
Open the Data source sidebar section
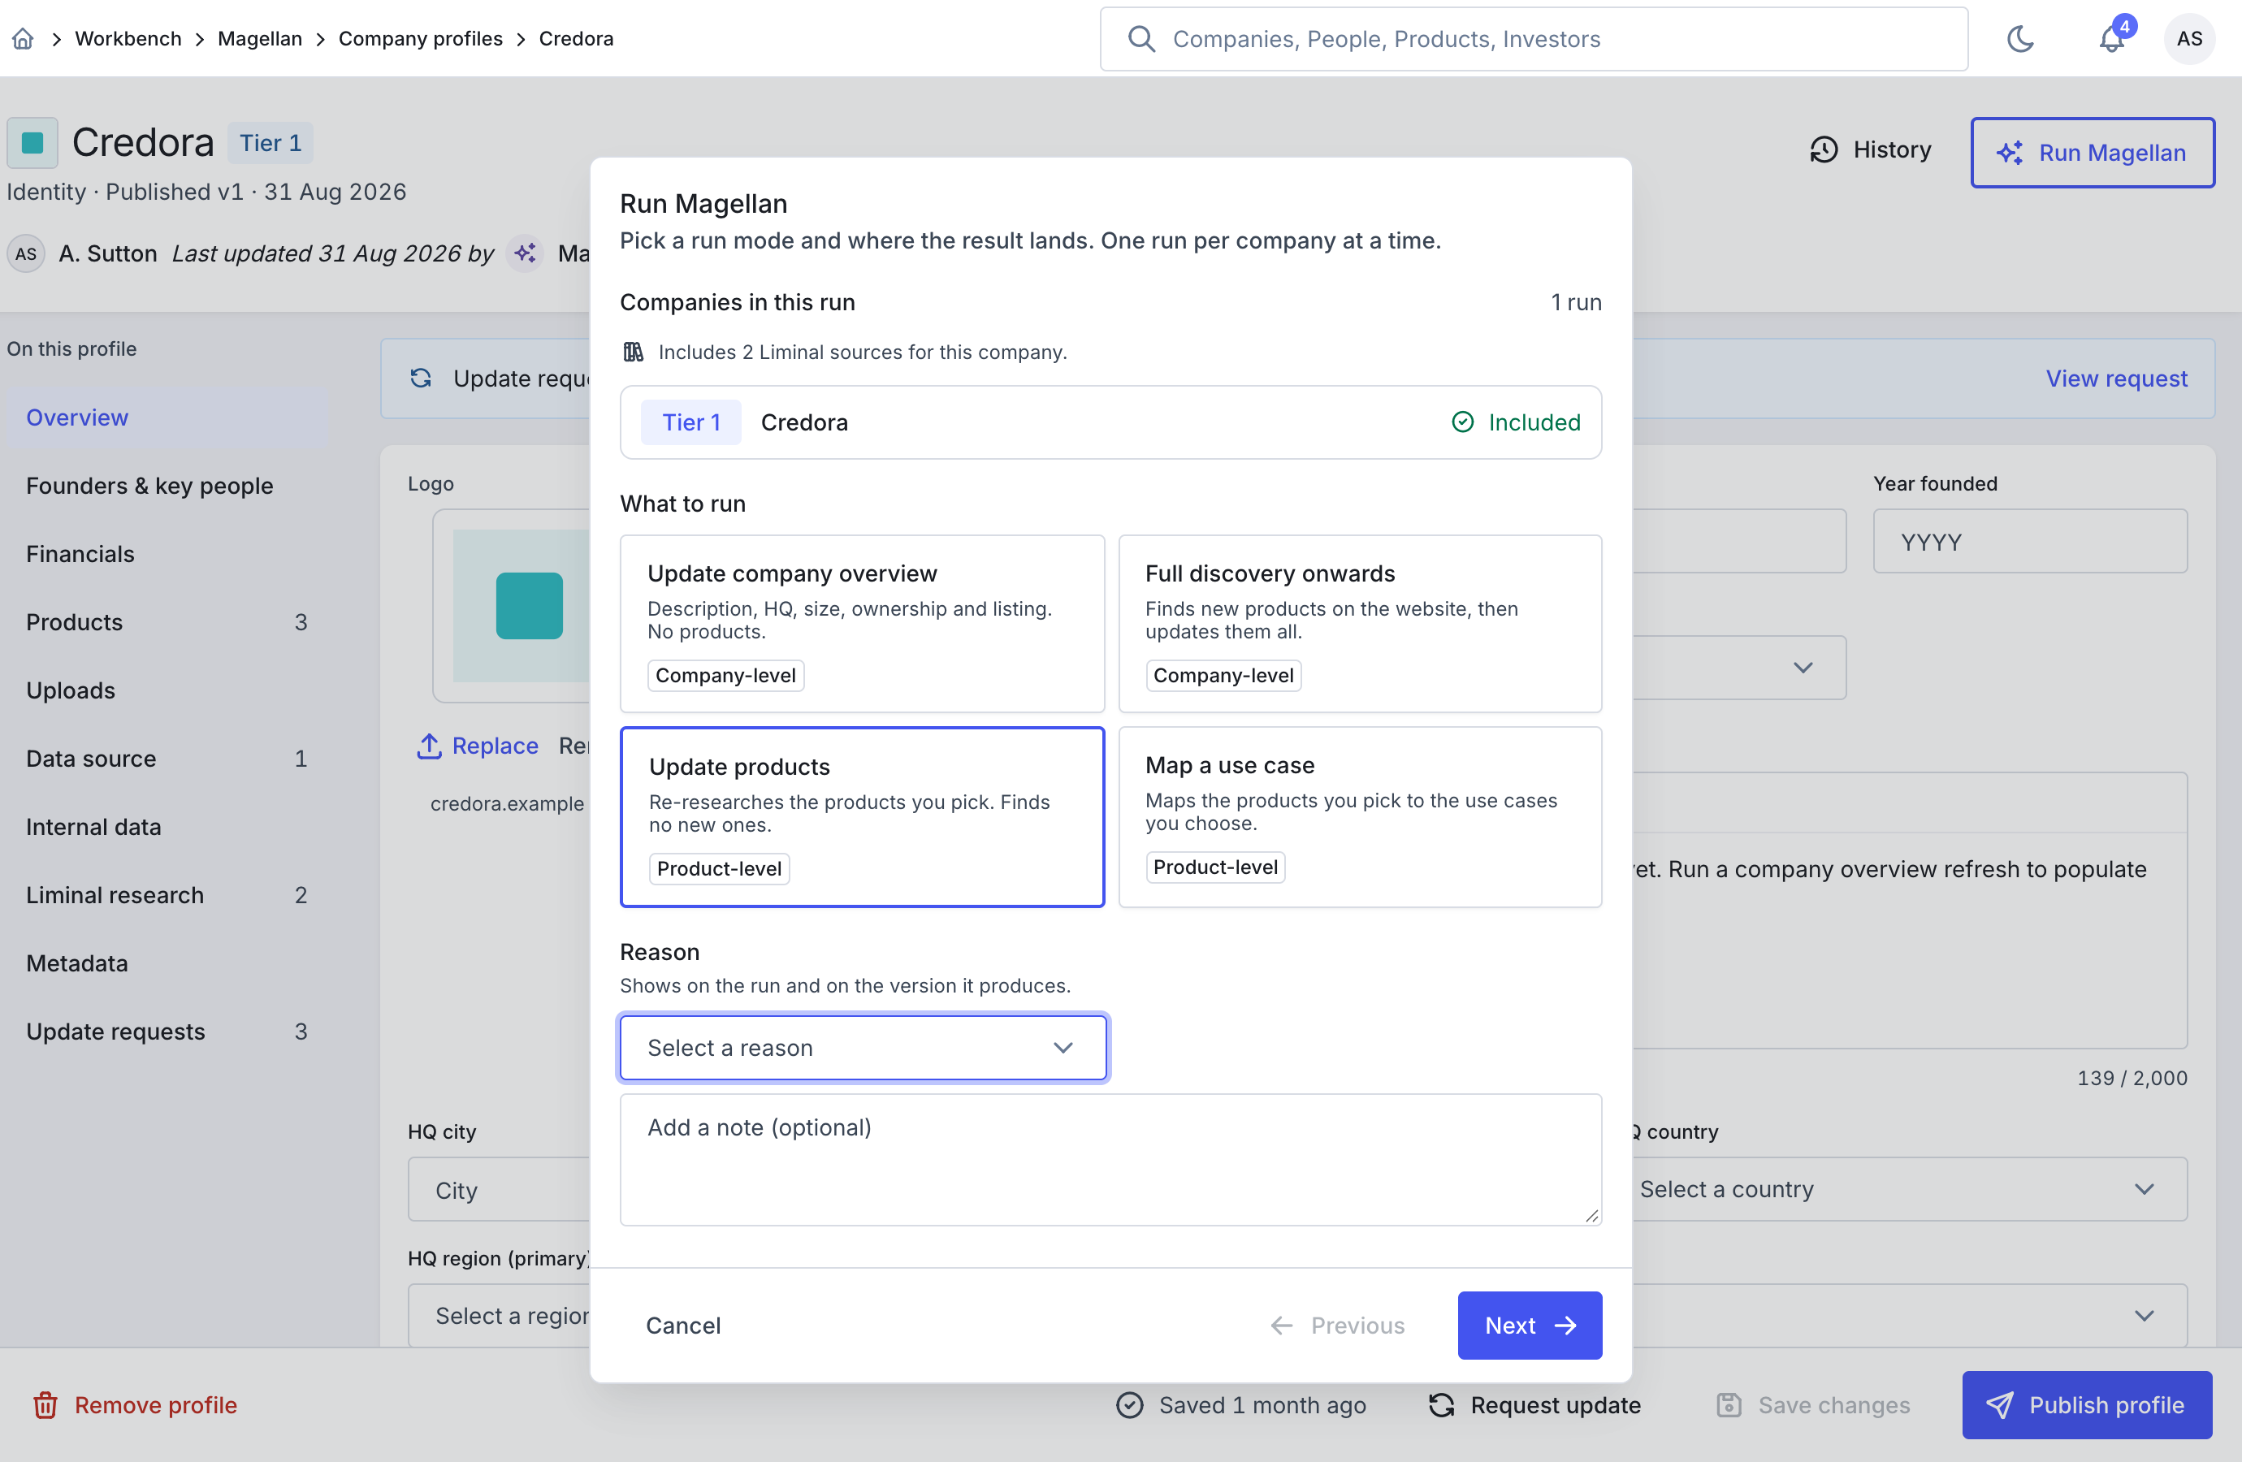[x=167, y=759]
